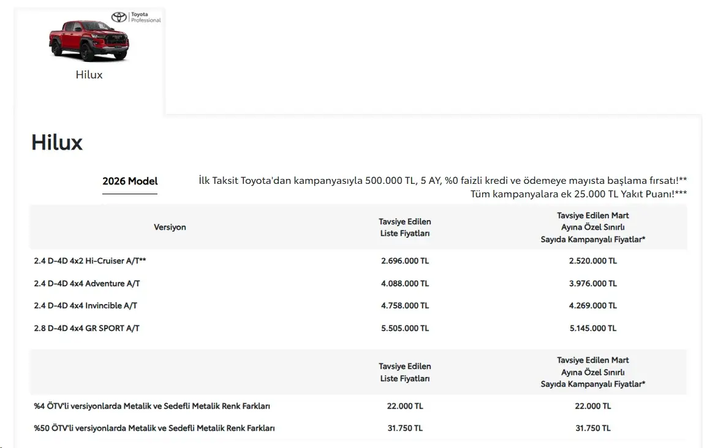Click the large Hilux page heading
Image resolution: width=726 pixels, height=448 pixels.
pyautogui.click(x=57, y=142)
